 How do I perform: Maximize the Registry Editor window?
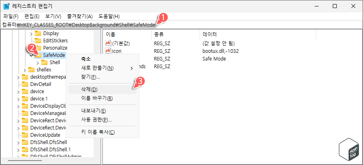334,6
